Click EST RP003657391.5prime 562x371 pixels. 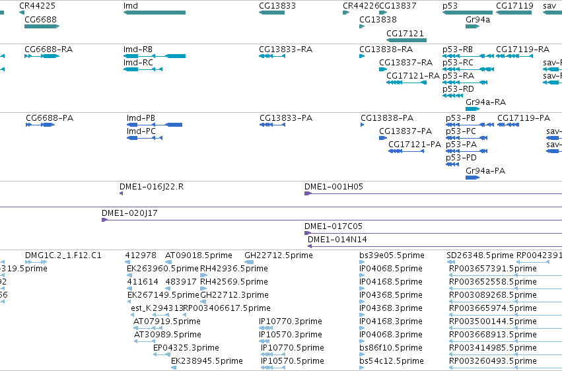click(x=505, y=275)
